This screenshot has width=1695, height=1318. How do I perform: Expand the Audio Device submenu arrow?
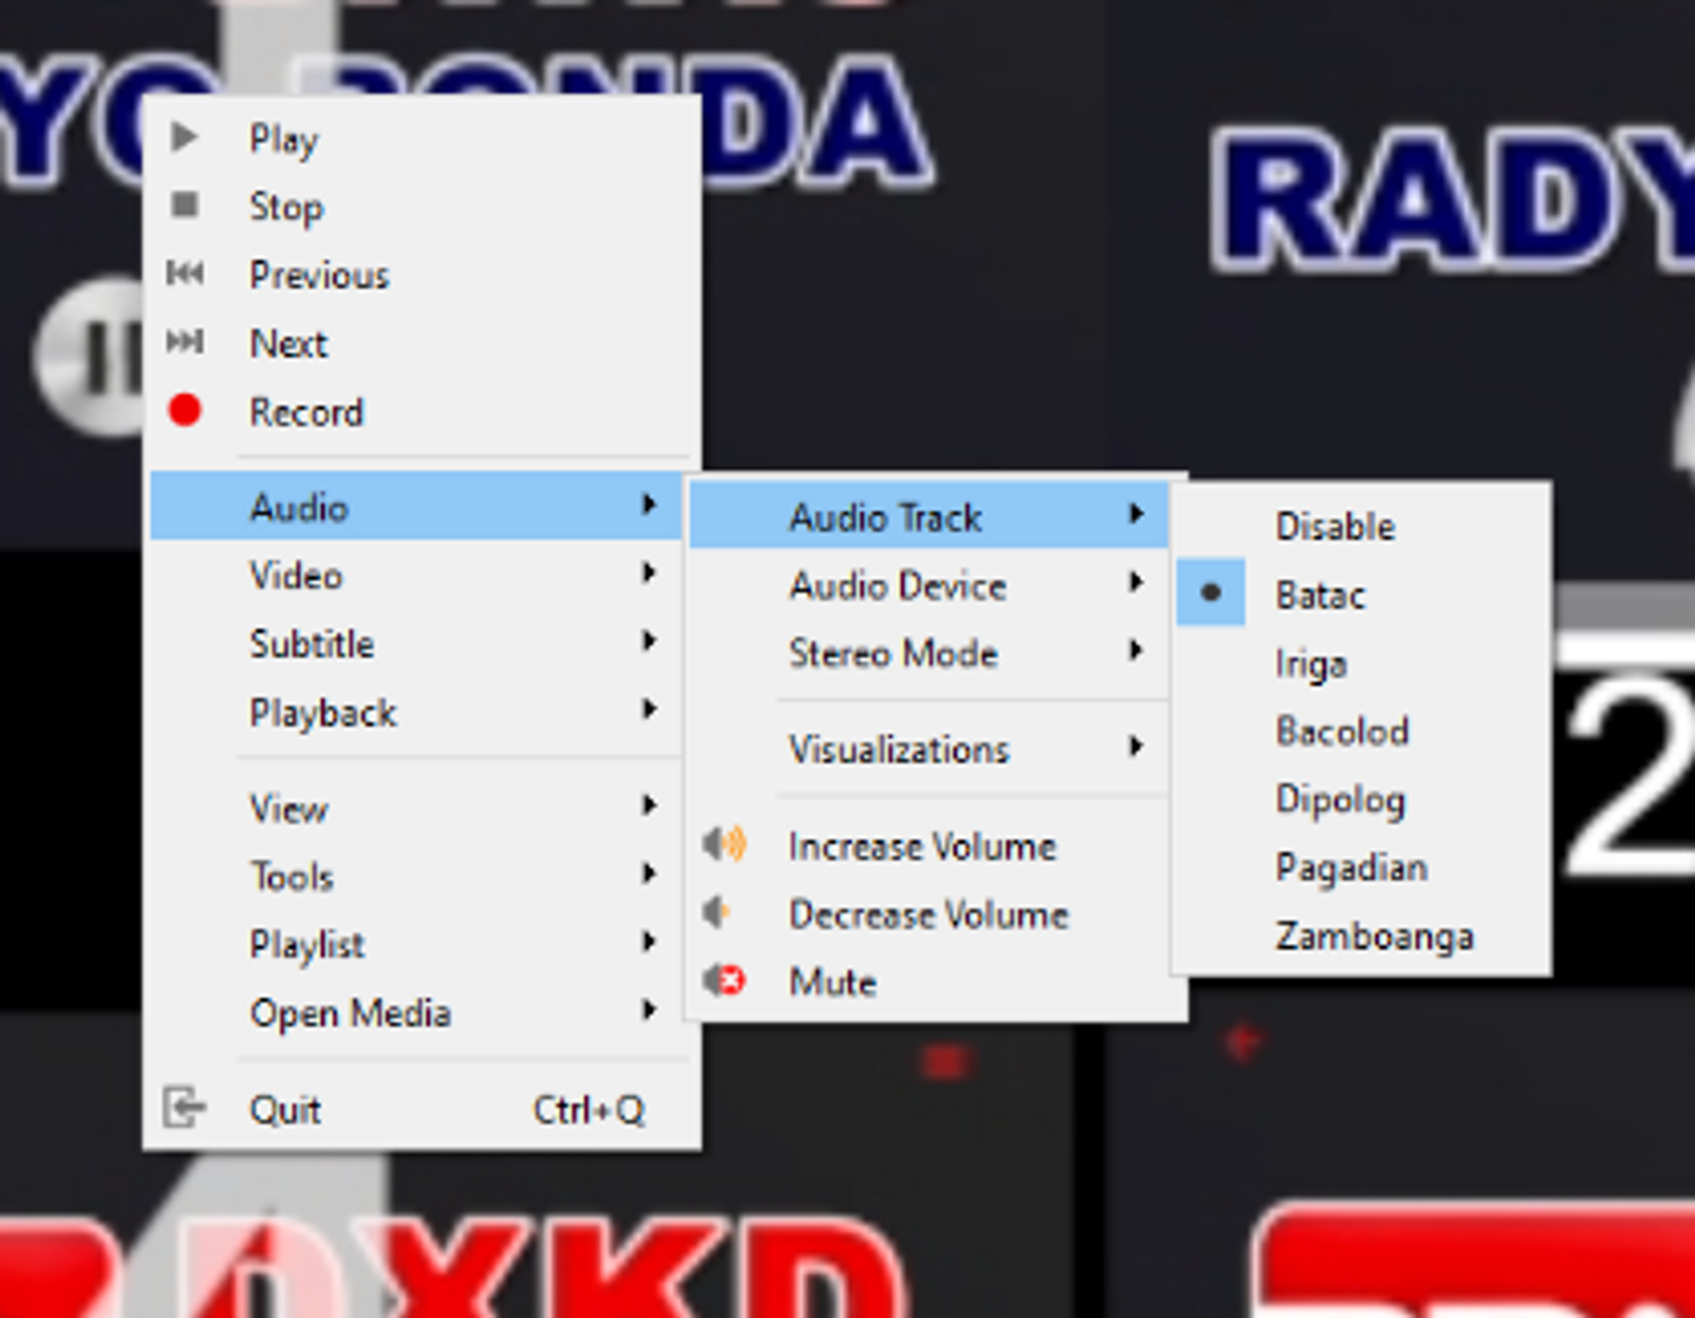[x=1136, y=582]
